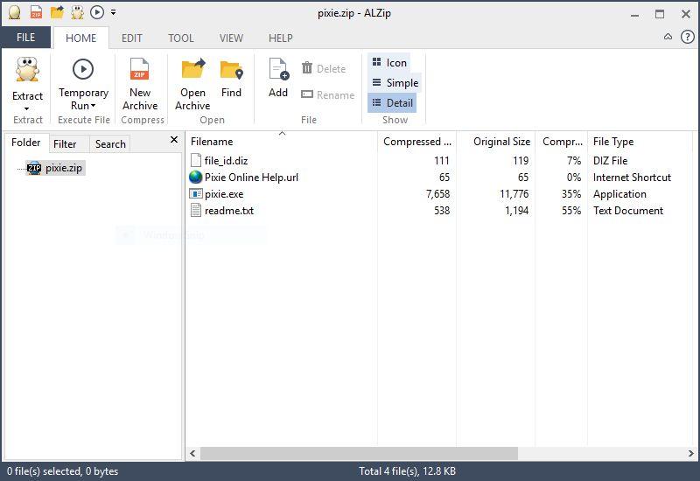
Task: Select Pixie Online Help.url file
Action: click(x=251, y=178)
